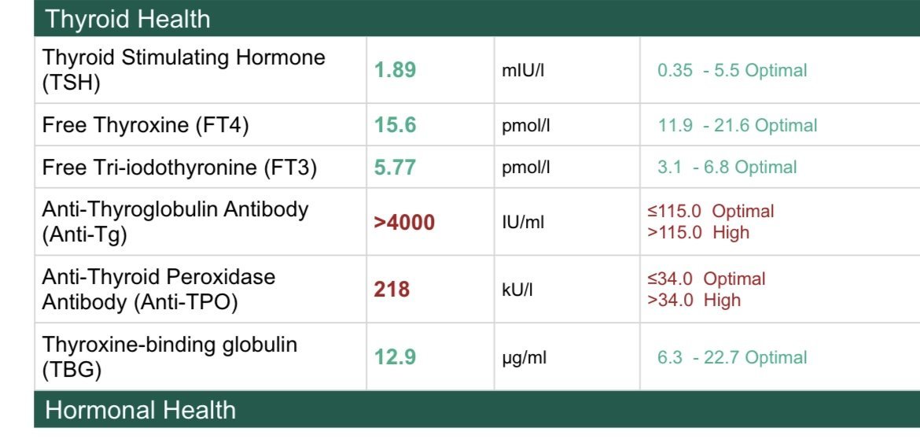The image size is (920, 439).
Task: Click the TBG range 6.3 - 22.7 Optimal
Action: pos(732,358)
